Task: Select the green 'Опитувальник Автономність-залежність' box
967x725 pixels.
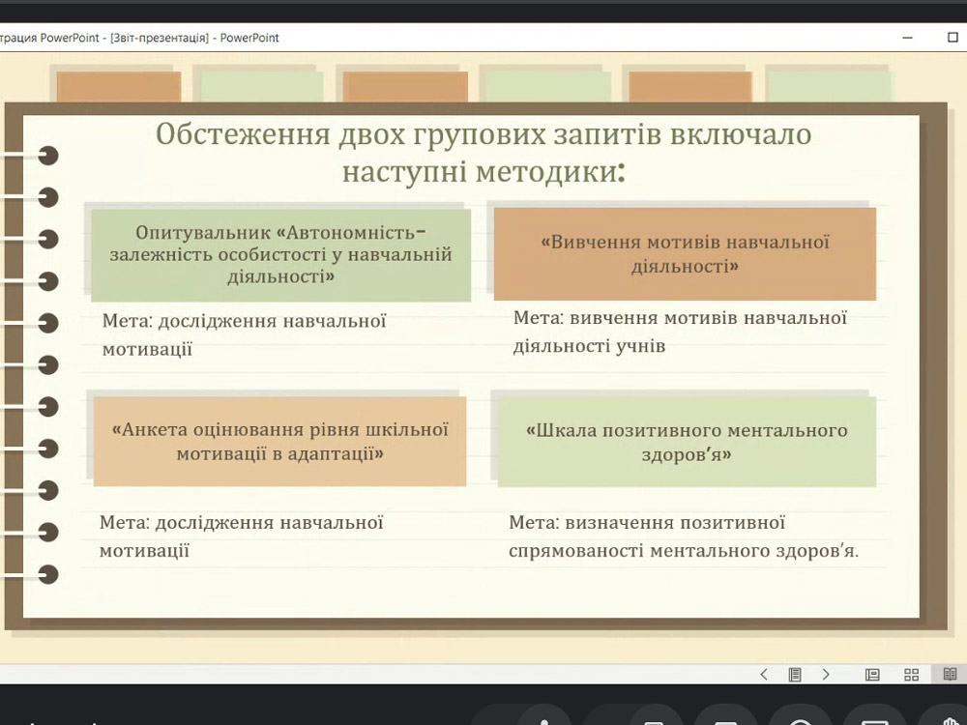Action: [280, 255]
